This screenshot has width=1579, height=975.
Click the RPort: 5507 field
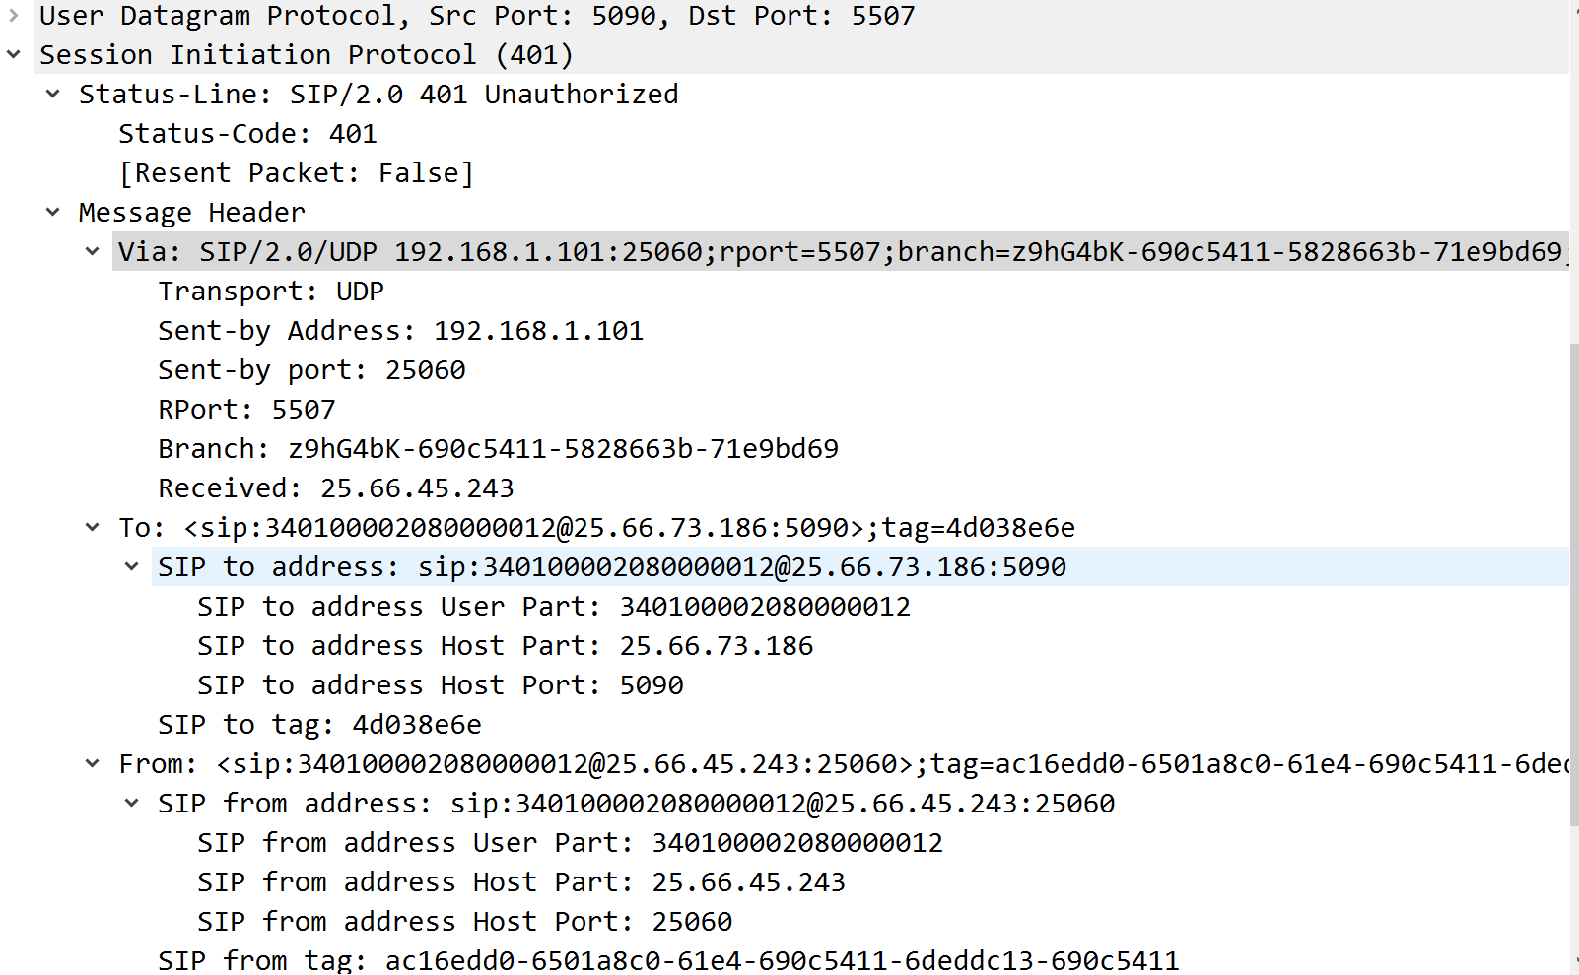coord(246,410)
